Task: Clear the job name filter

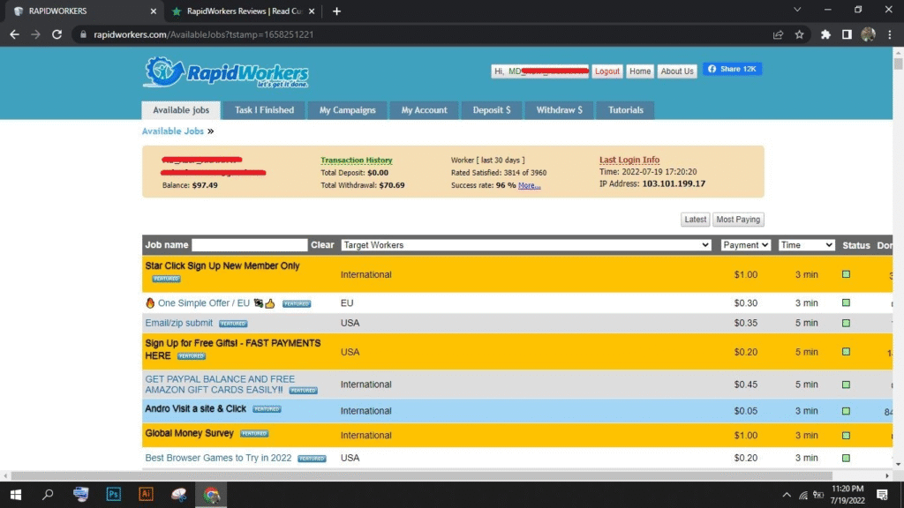Action: [322, 245]
